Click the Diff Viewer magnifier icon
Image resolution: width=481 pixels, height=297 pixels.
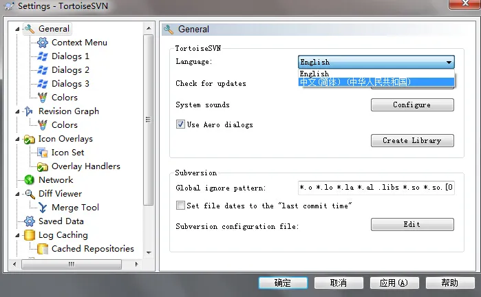point(30,194)
